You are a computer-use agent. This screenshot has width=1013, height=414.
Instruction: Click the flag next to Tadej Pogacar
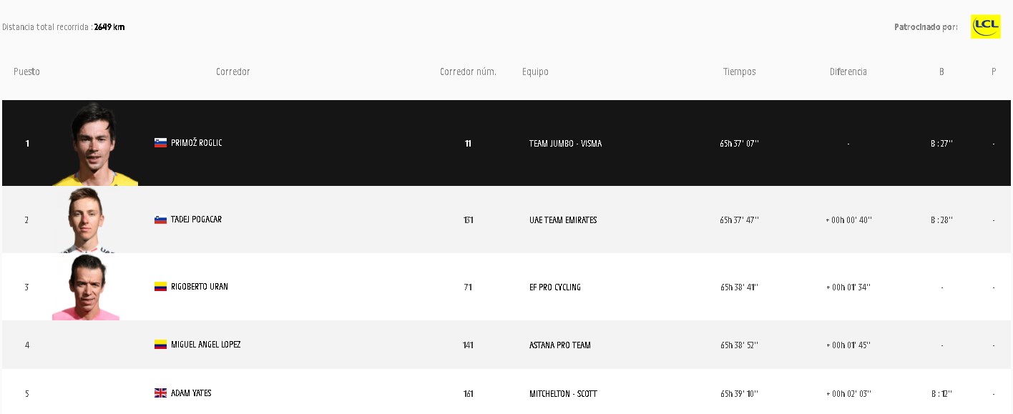[160, 220]
